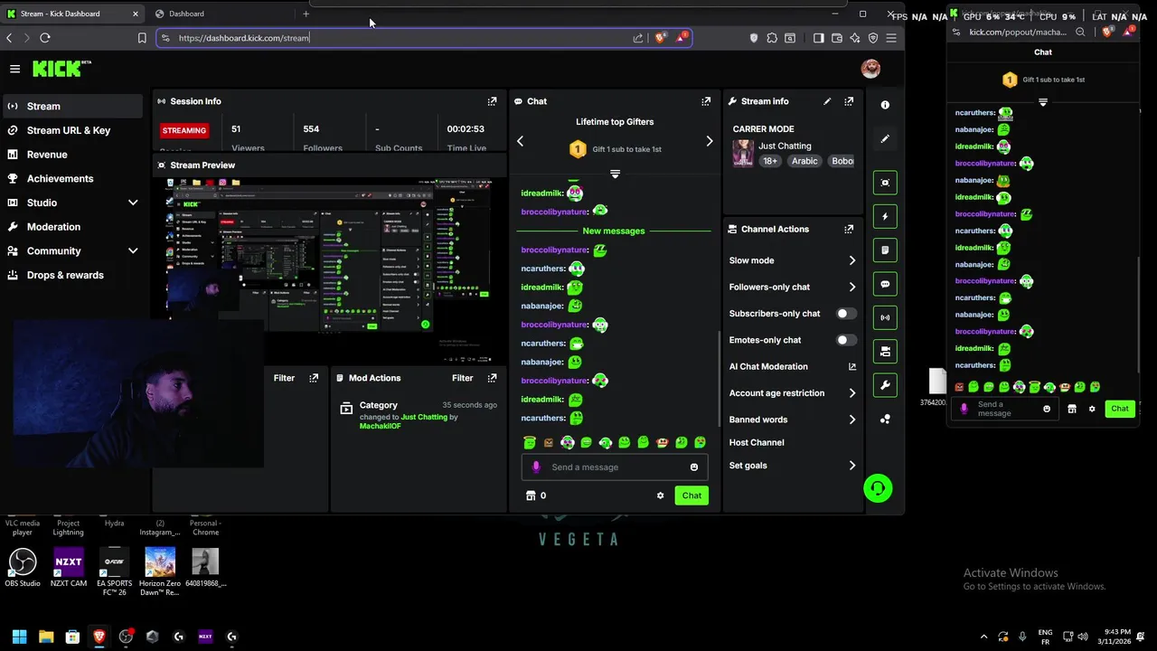1157x651 pixels.
Task: Open emoji picker in popout chat window
Action: point(1047,409)
